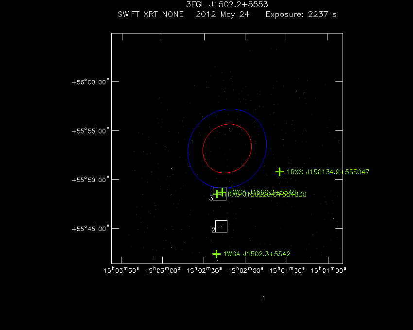Viewport: 413px width, 330px height.
Task: Click the date 2012 May 24
Action: coord(223,14)
